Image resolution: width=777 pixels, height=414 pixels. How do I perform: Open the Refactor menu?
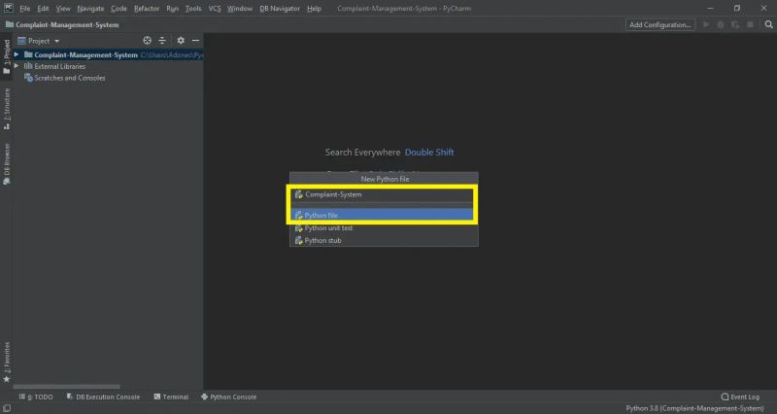click(x=147, y=9)
